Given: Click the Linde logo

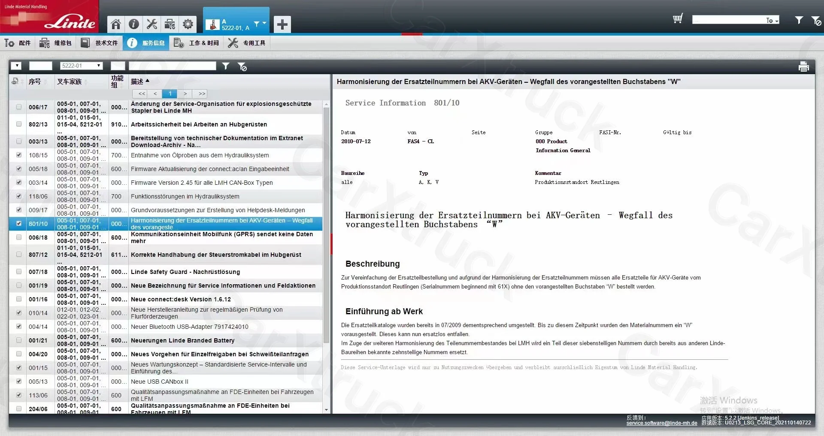Looking at the screenshot, I should 49,16.
